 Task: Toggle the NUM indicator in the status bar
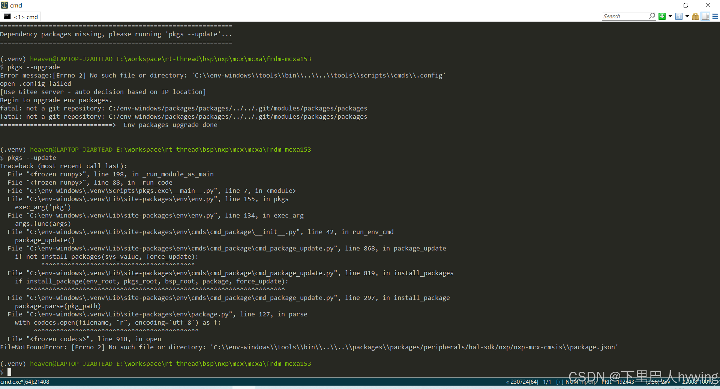571,382
